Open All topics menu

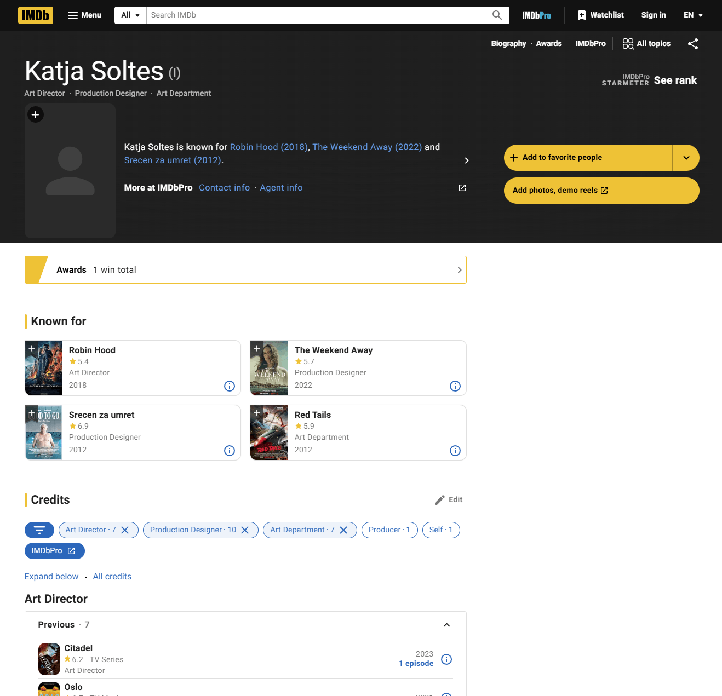[646, 43]
